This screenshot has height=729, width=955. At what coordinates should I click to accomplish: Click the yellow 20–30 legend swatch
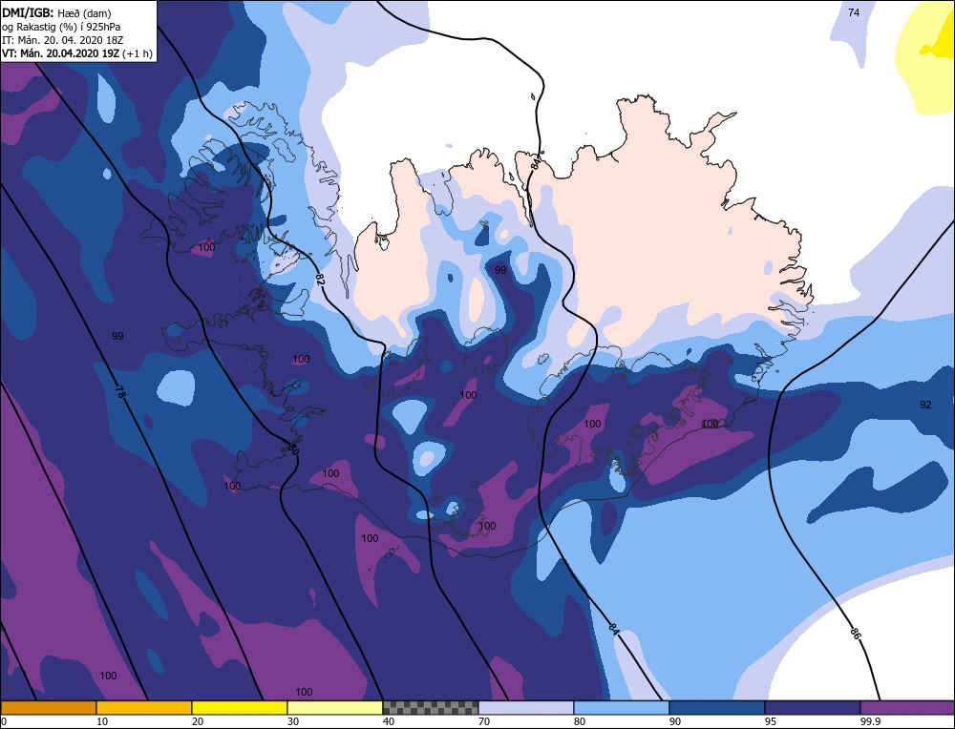tap(240, 707)
